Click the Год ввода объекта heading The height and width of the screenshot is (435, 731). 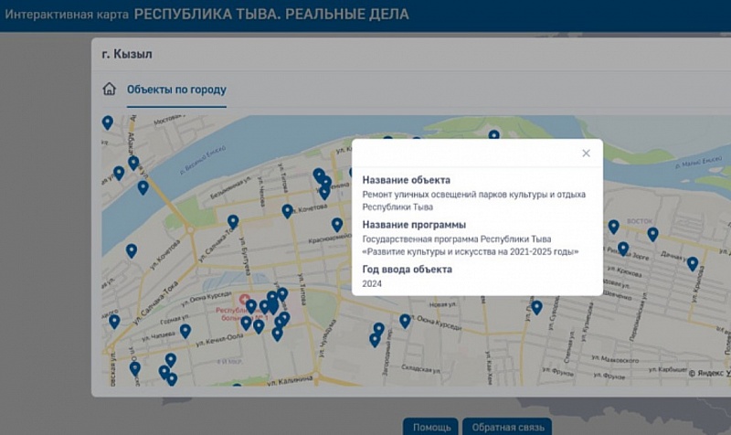pos(407,270)
